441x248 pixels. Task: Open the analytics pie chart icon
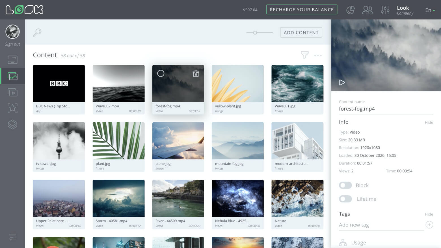350,10
